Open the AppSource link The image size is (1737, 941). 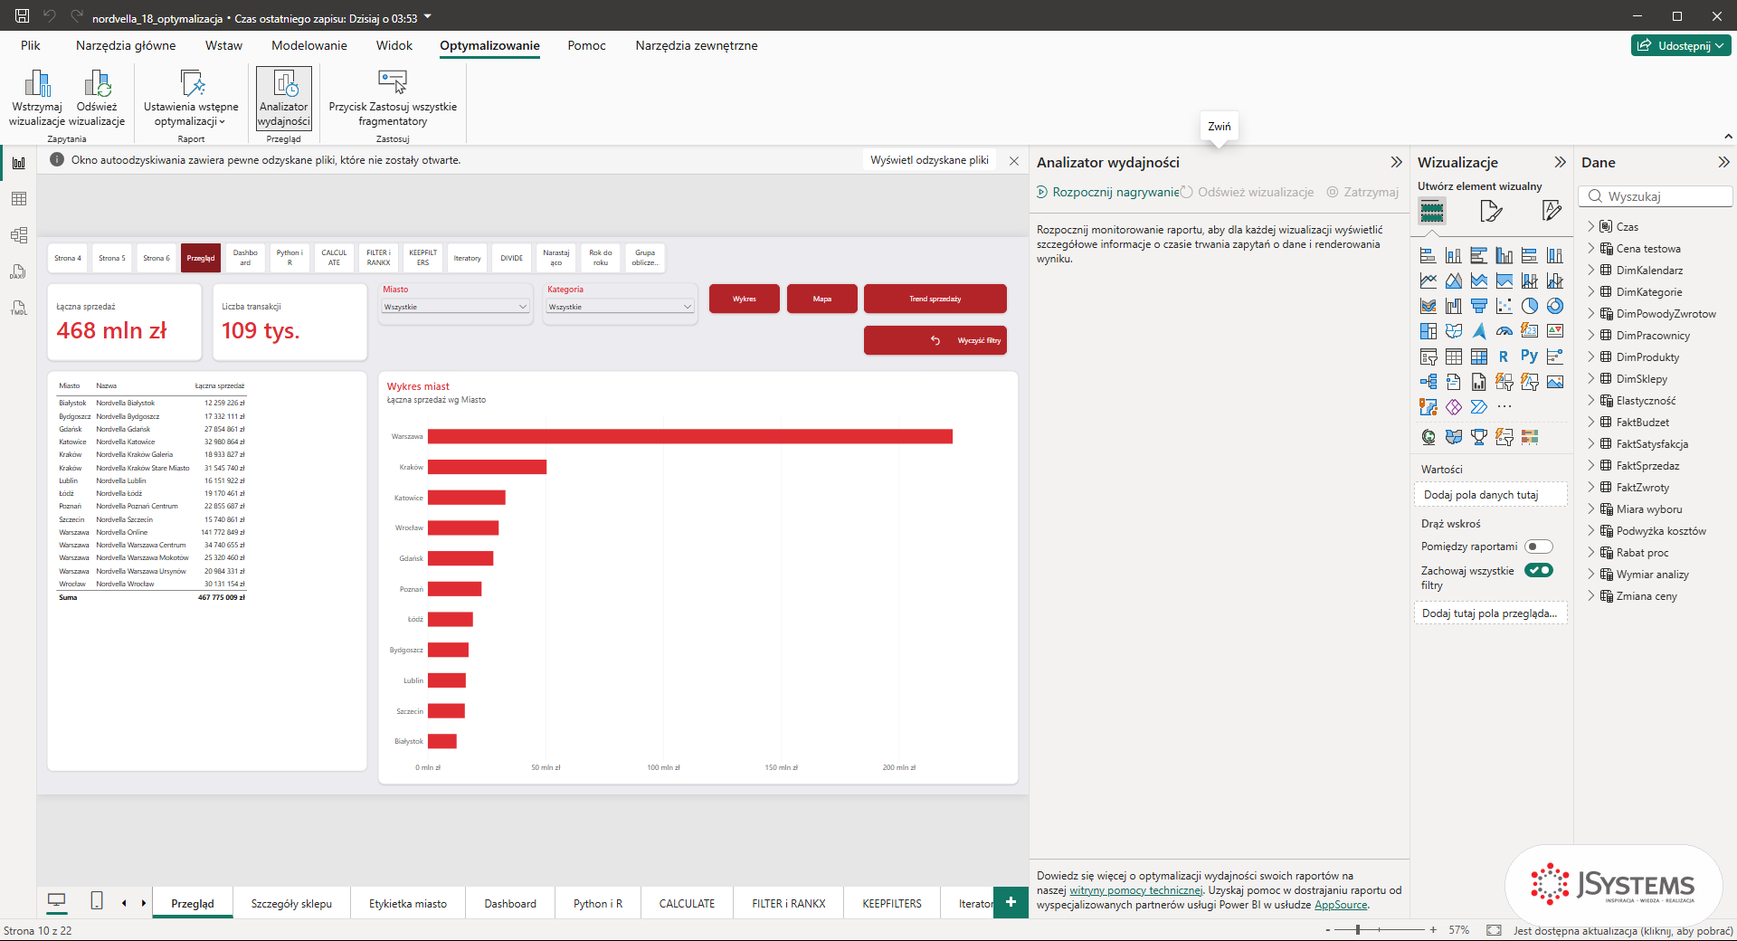tap(1341, 905)
